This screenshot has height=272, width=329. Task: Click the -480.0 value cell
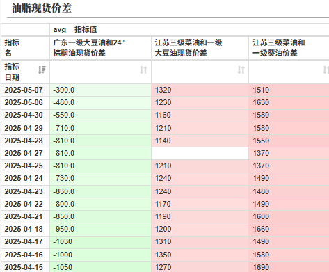pyautogui.click(x=100, y=102)
